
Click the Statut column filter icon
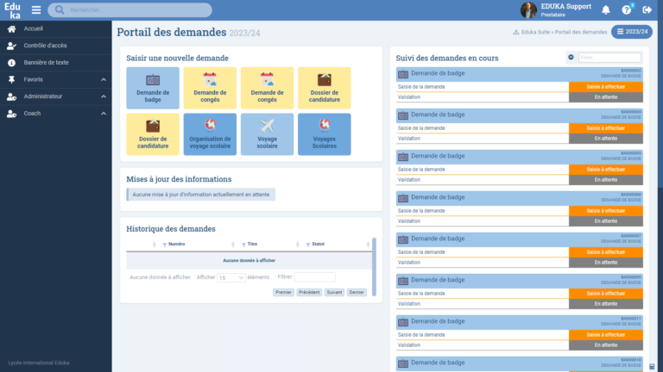[x=308, y=245]
